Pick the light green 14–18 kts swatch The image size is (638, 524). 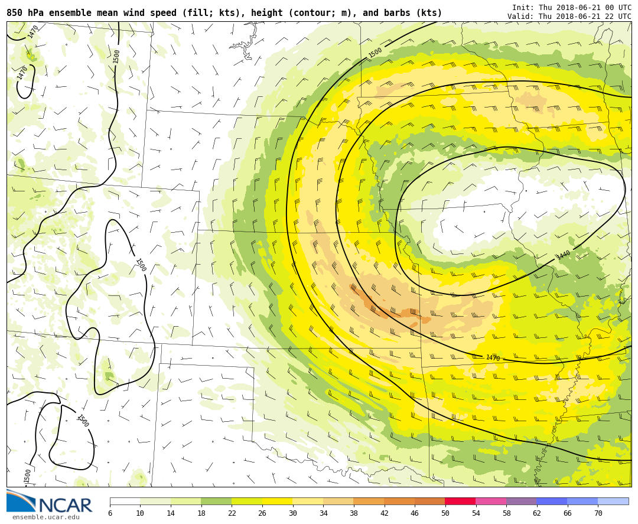click(186, 501)
